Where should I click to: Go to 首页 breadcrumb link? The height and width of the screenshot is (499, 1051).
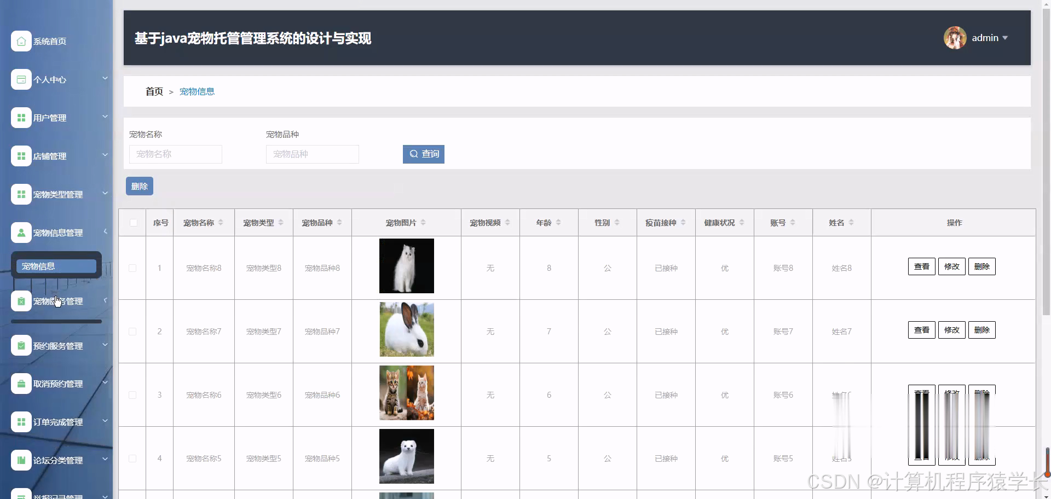click(x=154, y=91)
